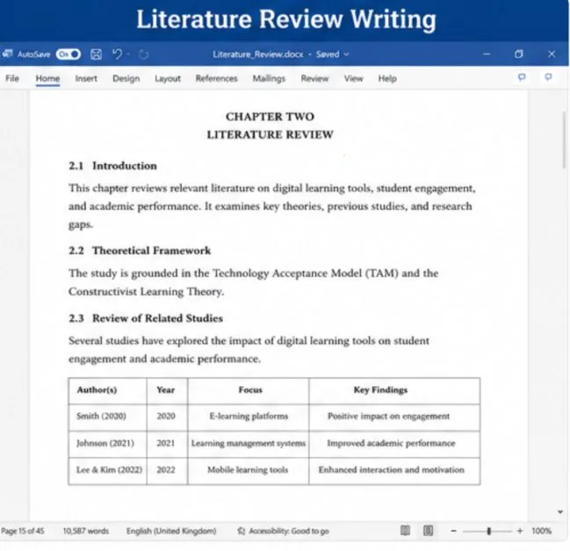Click the Page 15 of 45 indicator
570x551 pixels.
pyautogui.click(x=23, y=531)
